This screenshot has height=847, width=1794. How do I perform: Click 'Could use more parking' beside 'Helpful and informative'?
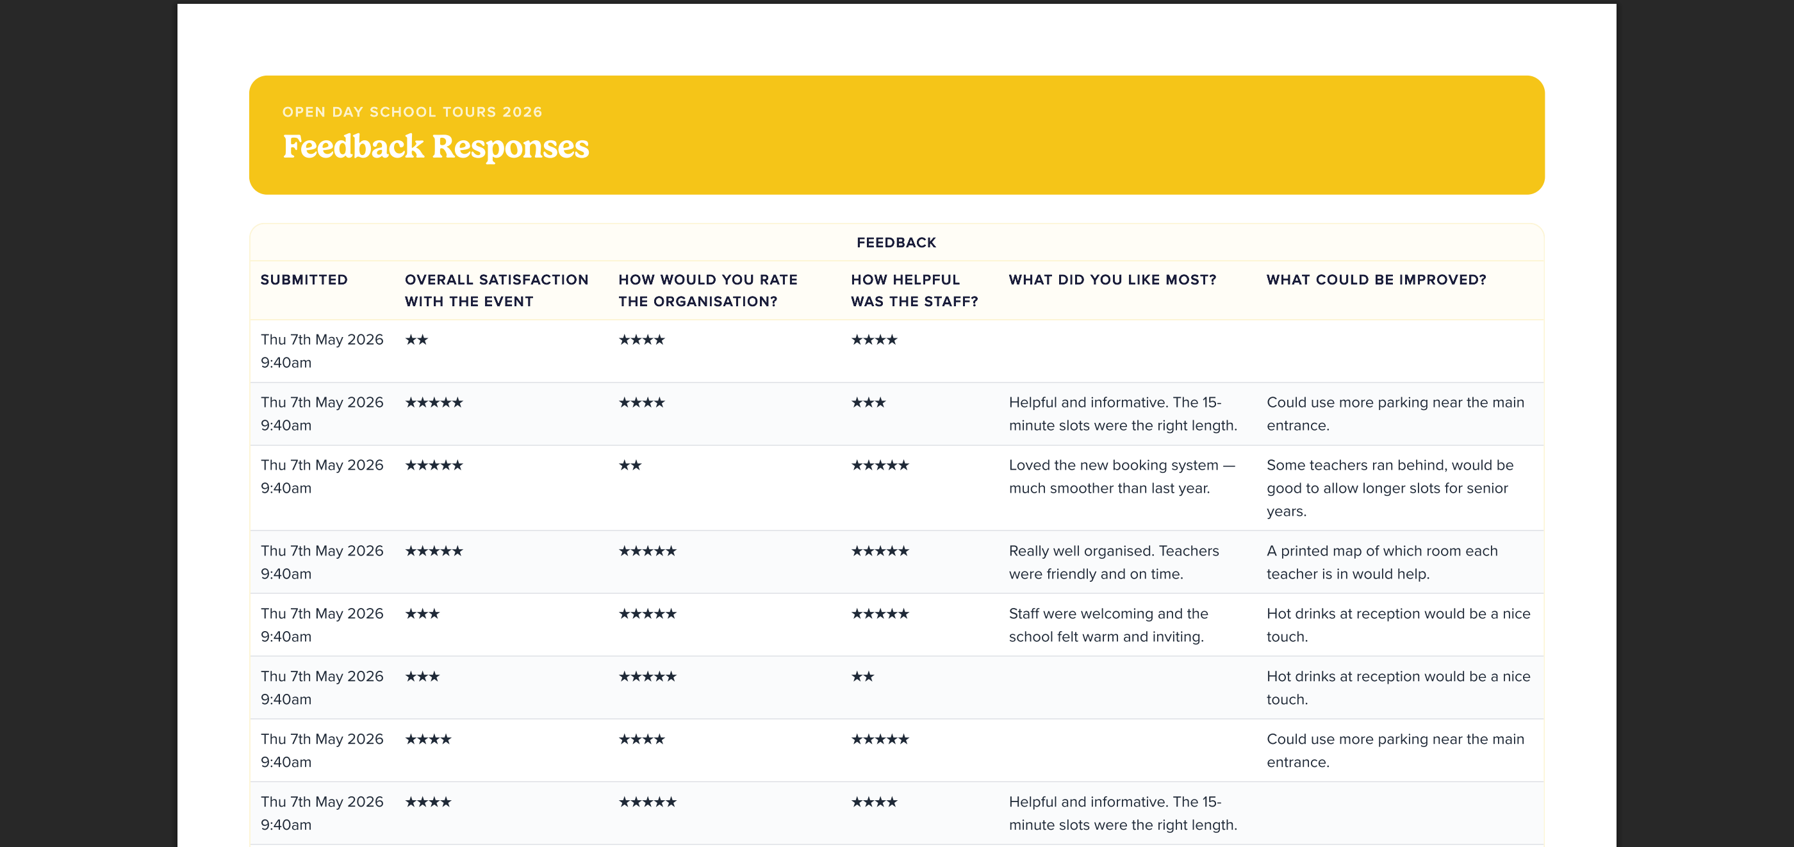tap(1395, 414)
